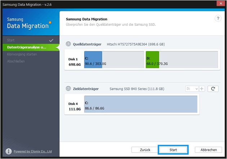
Task: Click the Abbrechen button
Action: (208, 150)
